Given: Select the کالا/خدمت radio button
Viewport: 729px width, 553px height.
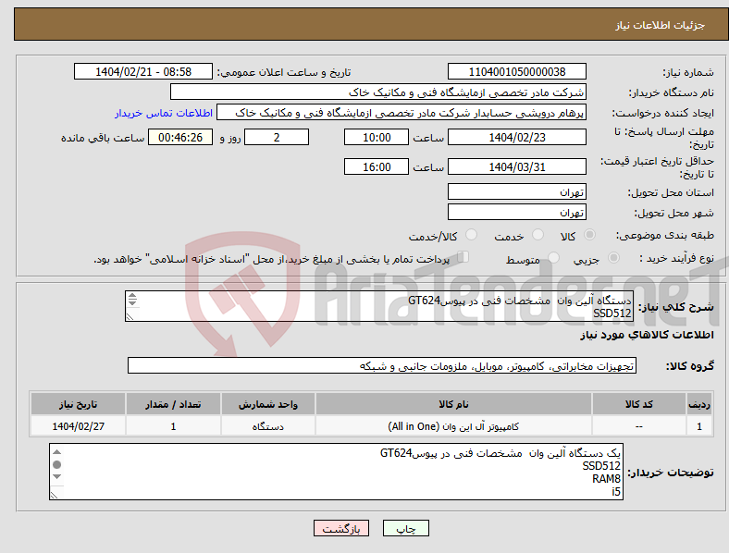Looking at the screenshot, I should [472, 235].
